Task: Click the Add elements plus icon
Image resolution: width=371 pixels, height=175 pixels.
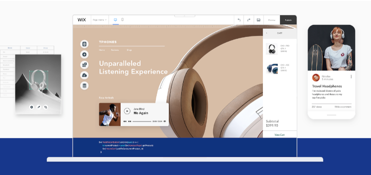Action: click(x=84, y=54)
